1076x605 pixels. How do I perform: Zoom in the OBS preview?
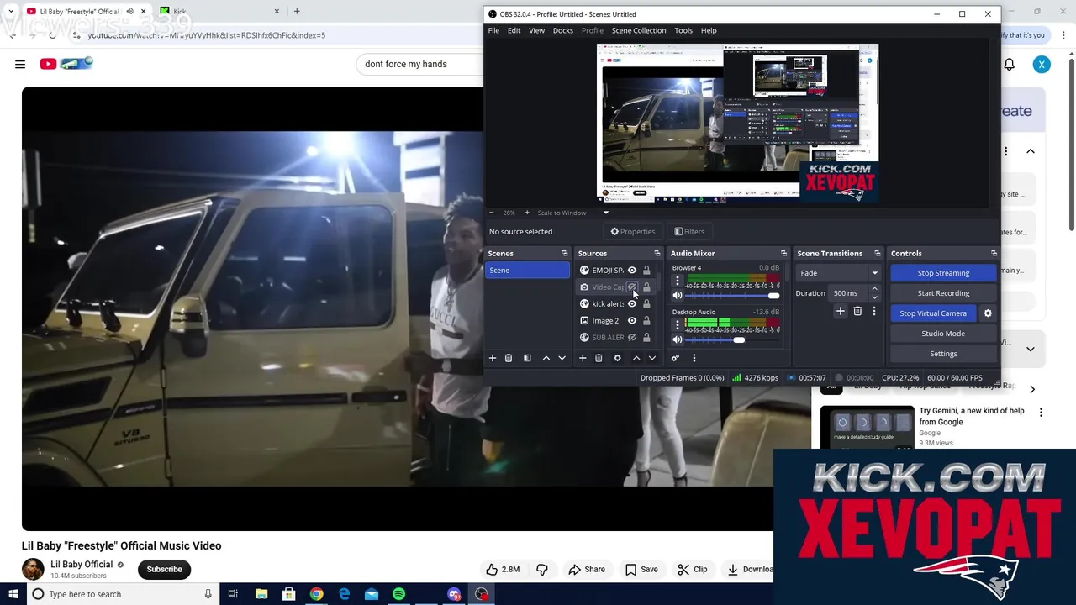[x=527, y=213]
